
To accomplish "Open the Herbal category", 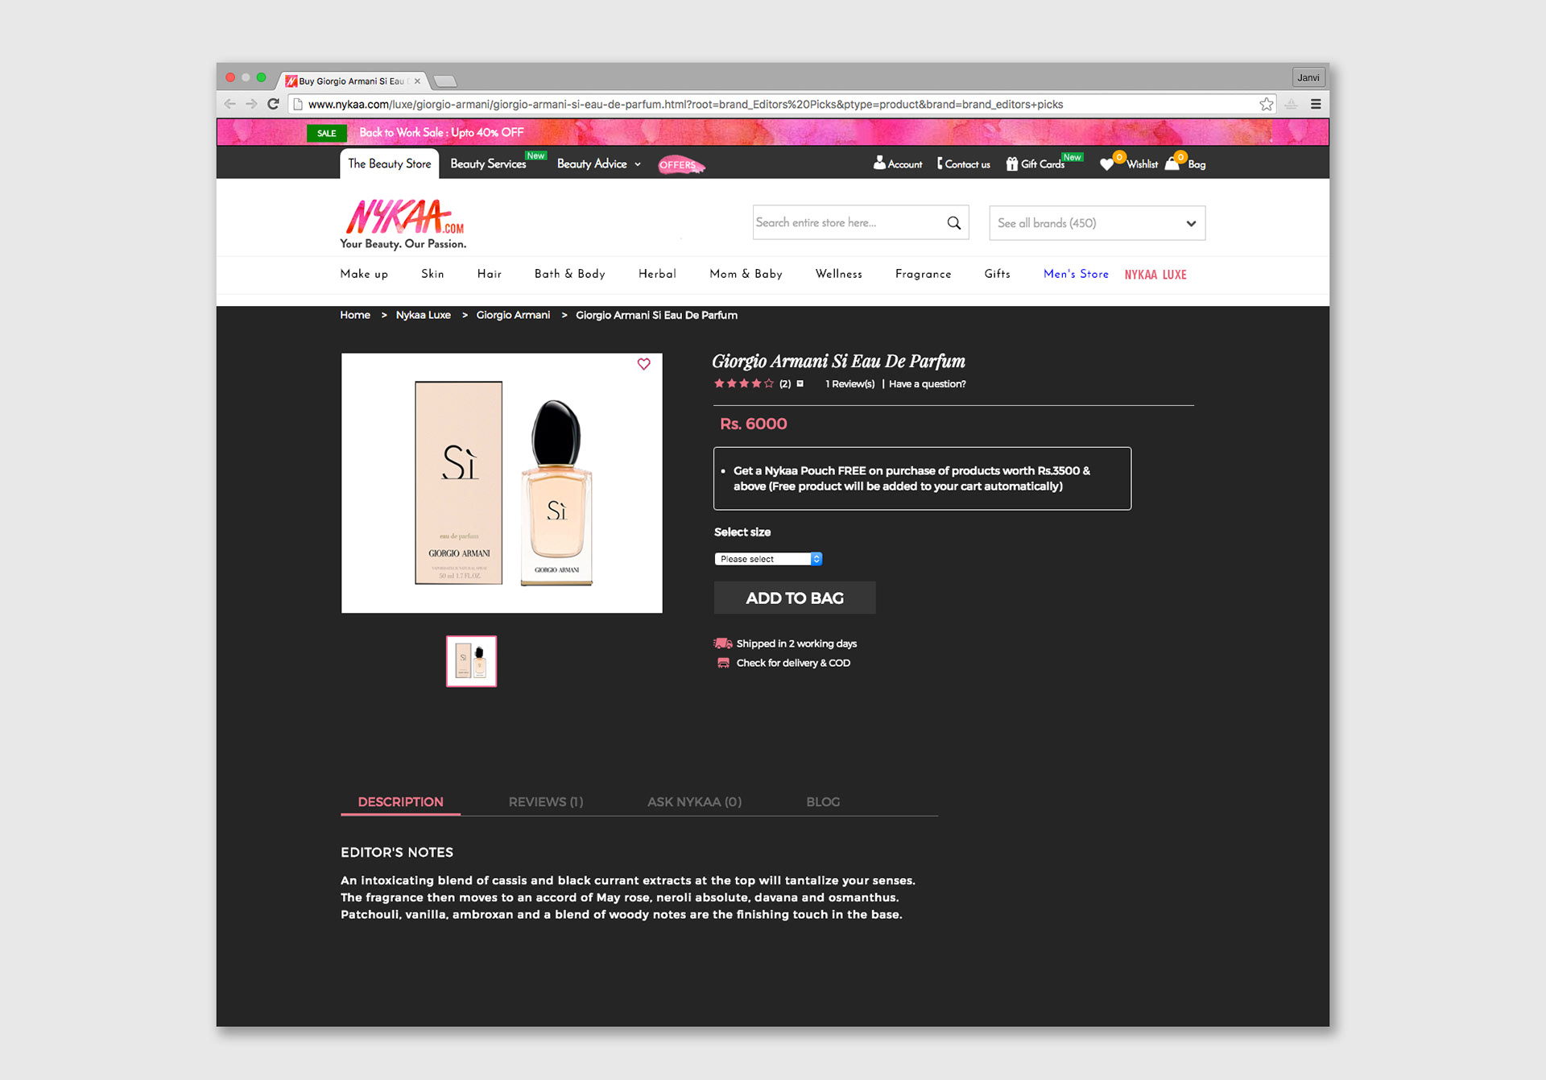I will coord(657,274).
